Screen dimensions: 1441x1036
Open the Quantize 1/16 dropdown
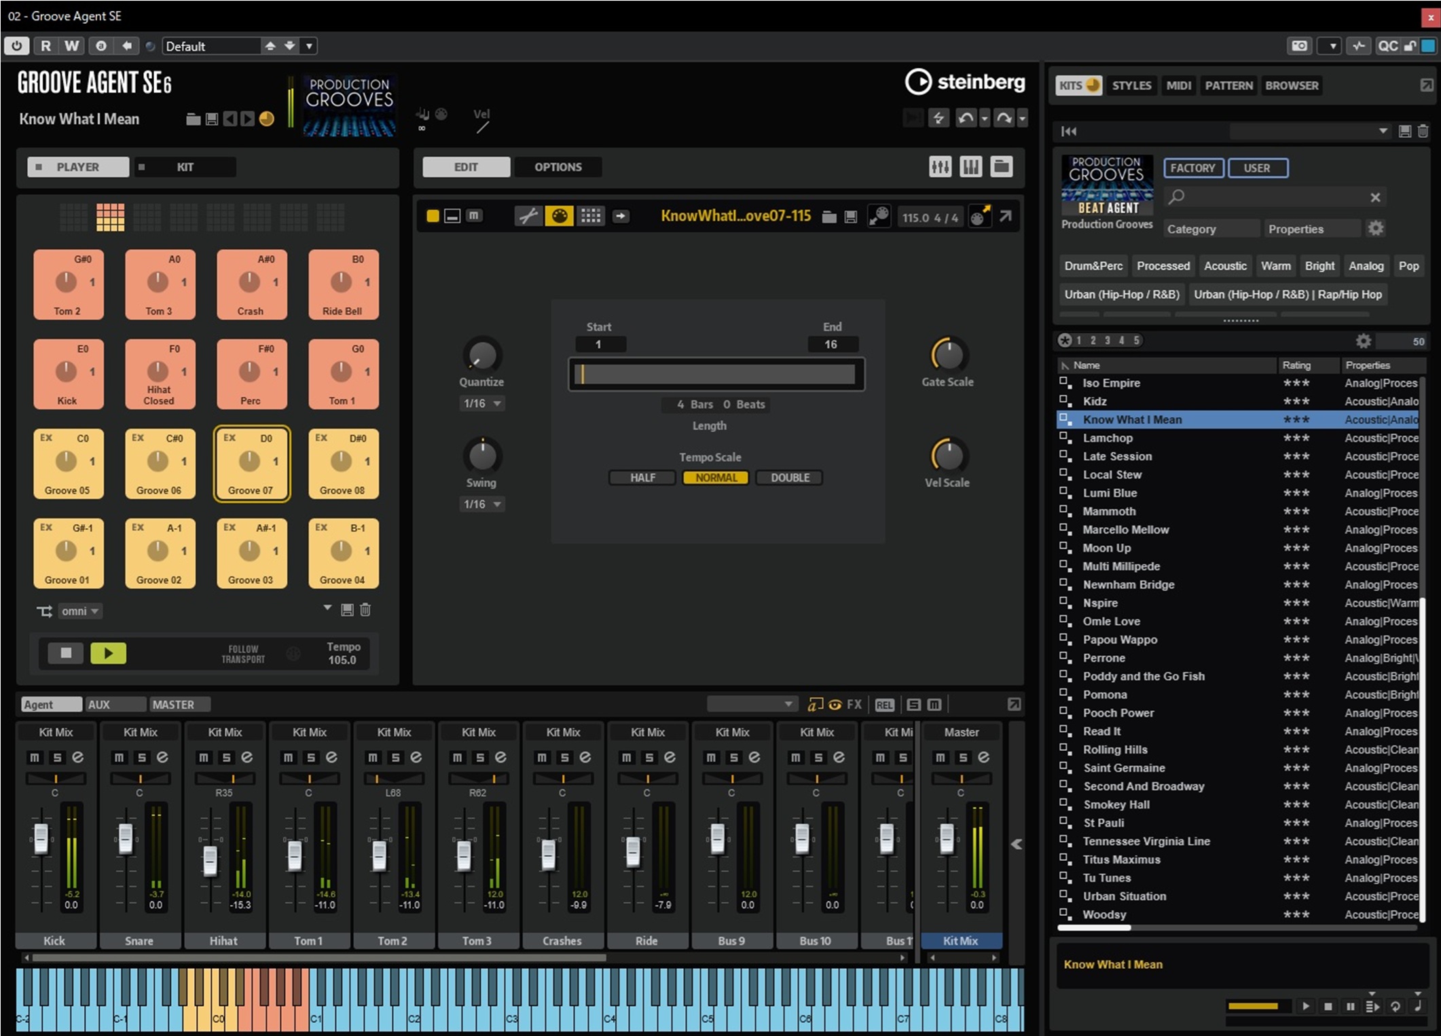point(481,403)
